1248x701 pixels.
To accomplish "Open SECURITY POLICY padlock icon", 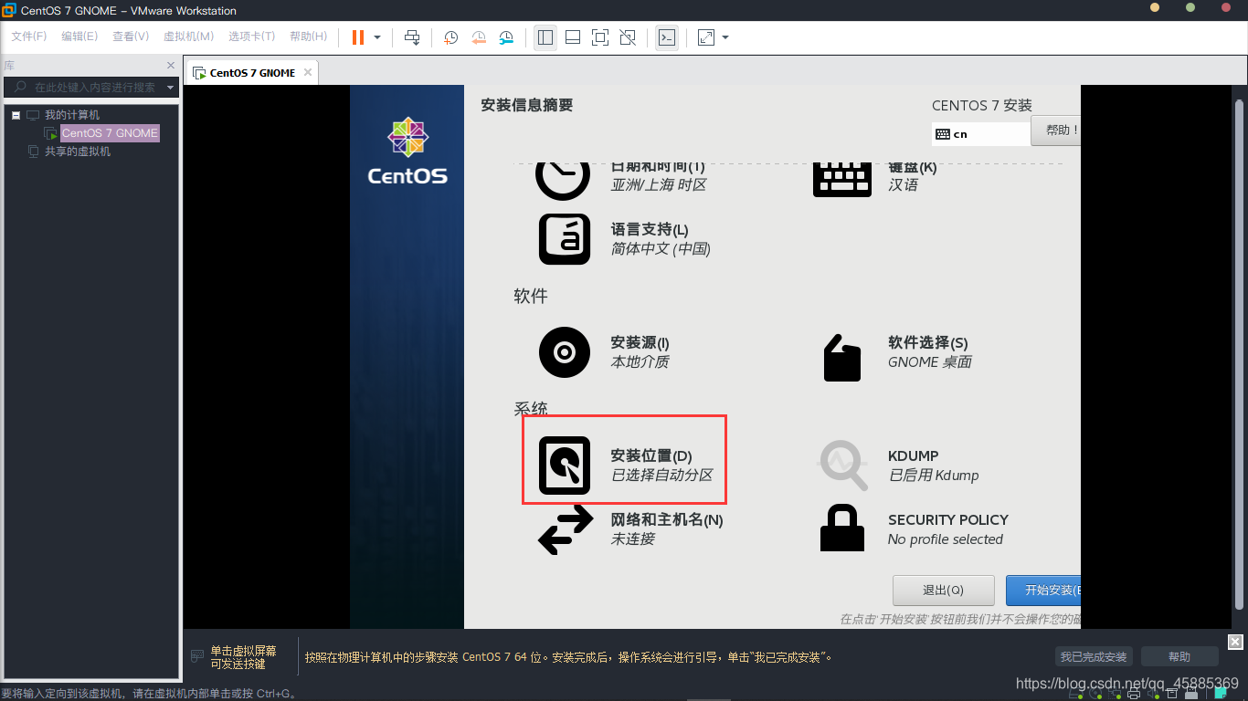I will [x=842, y=528].
